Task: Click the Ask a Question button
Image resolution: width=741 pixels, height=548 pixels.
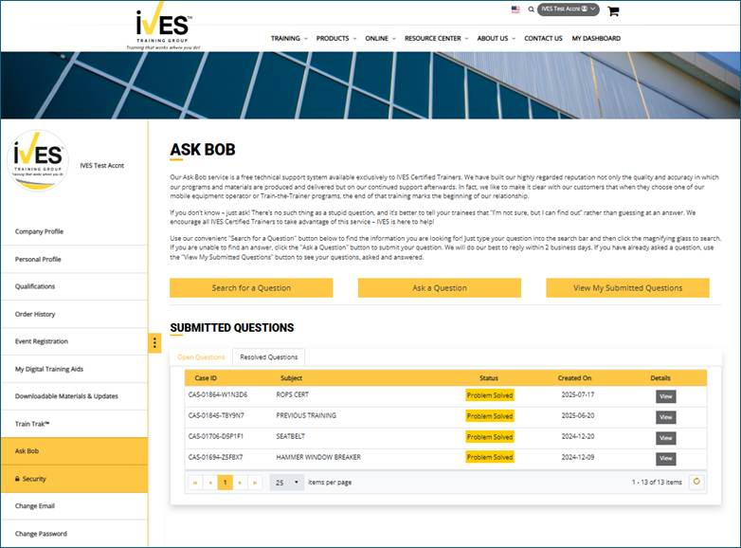Action: pyautogui.click(x=439, y=288)
